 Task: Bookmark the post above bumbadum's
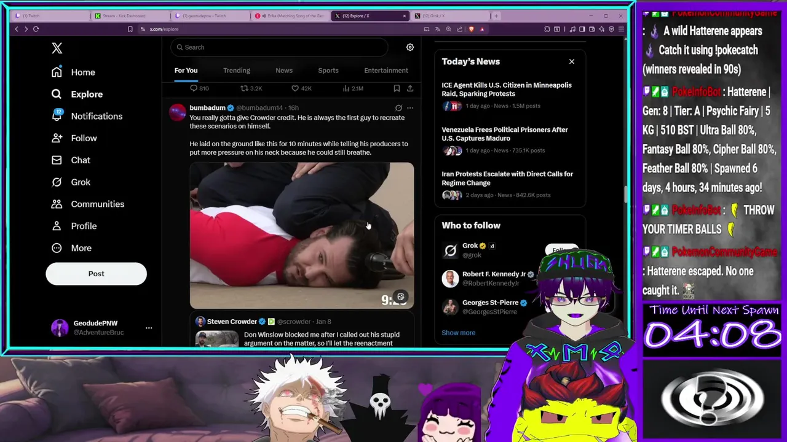397,88
